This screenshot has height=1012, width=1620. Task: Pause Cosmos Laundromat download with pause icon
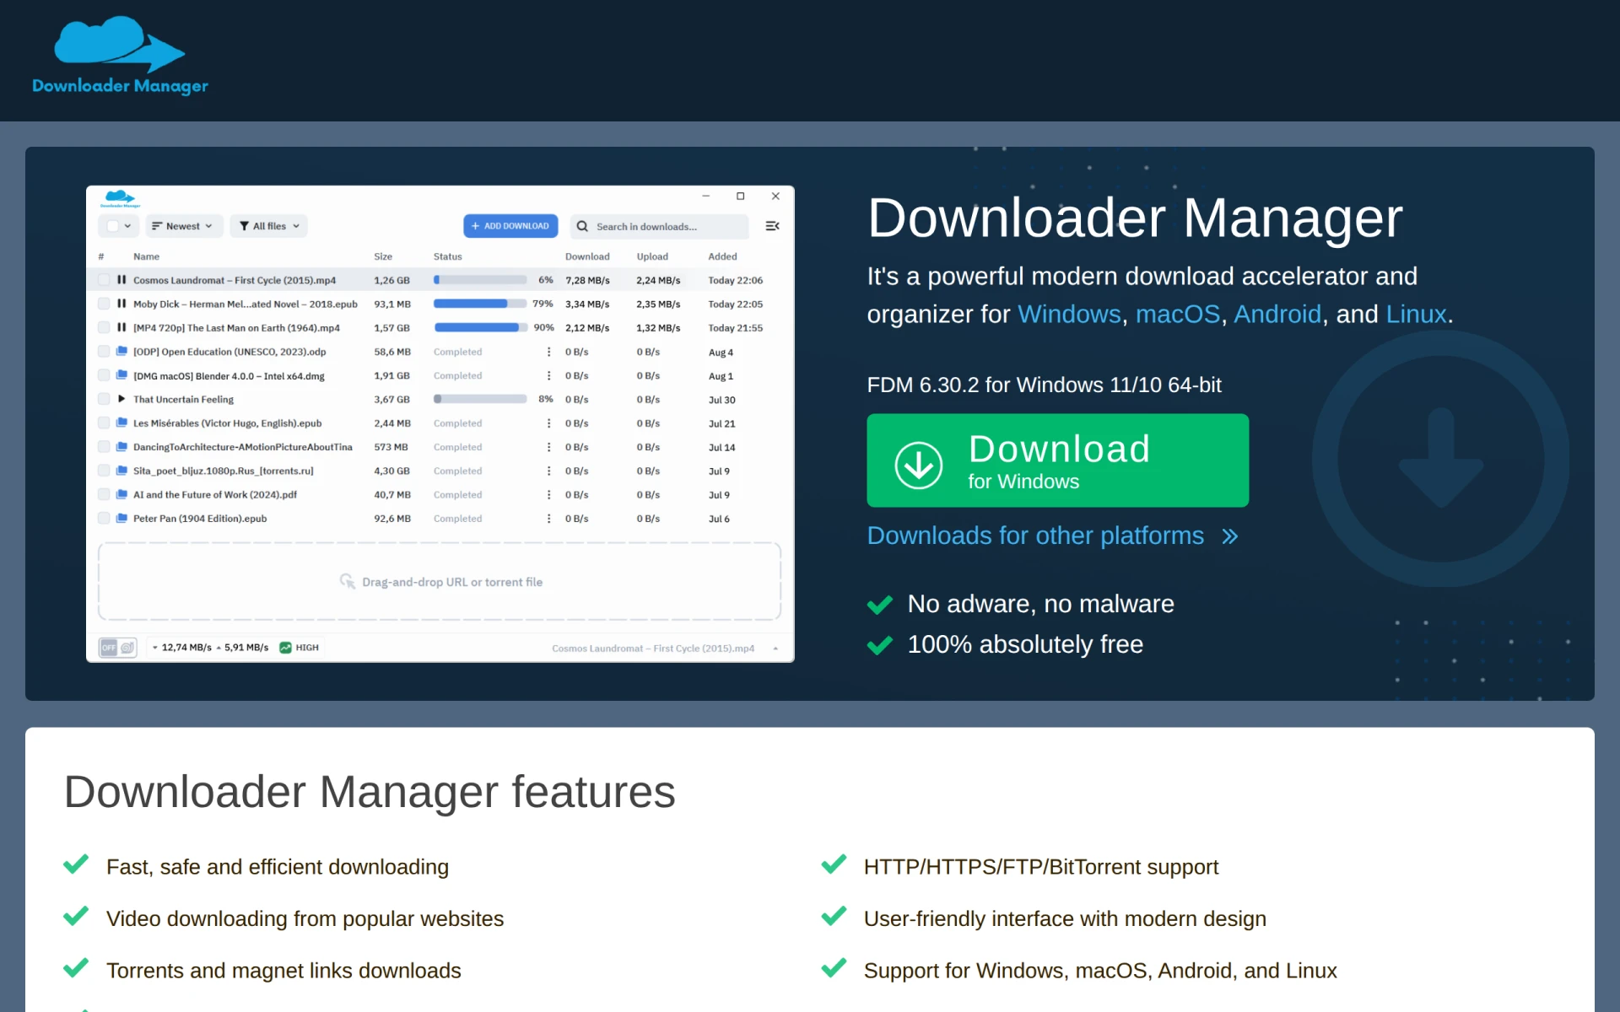point(121,280)
